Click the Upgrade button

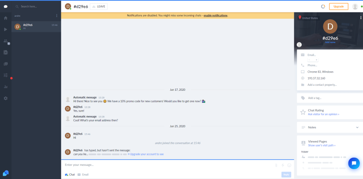pos(339,6)
